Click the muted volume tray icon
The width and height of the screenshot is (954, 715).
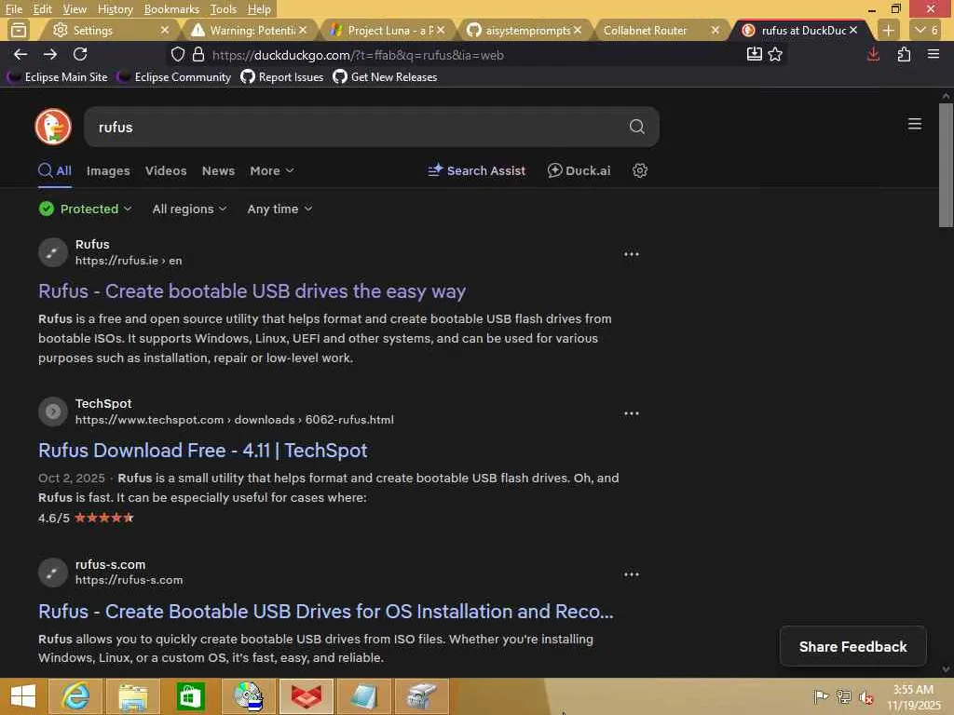click(866, 696)
